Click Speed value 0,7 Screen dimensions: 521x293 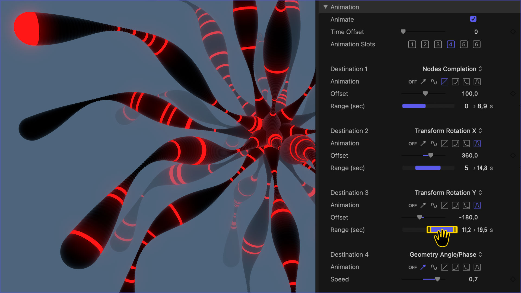(x=473, y=279)
